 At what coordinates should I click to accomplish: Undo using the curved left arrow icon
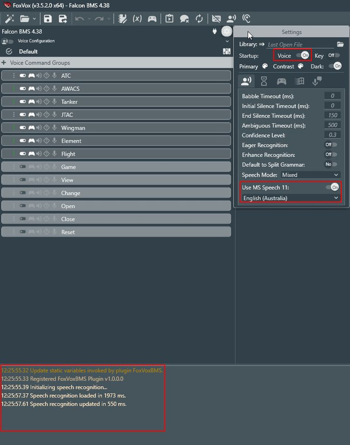click(x=79, y=19)
